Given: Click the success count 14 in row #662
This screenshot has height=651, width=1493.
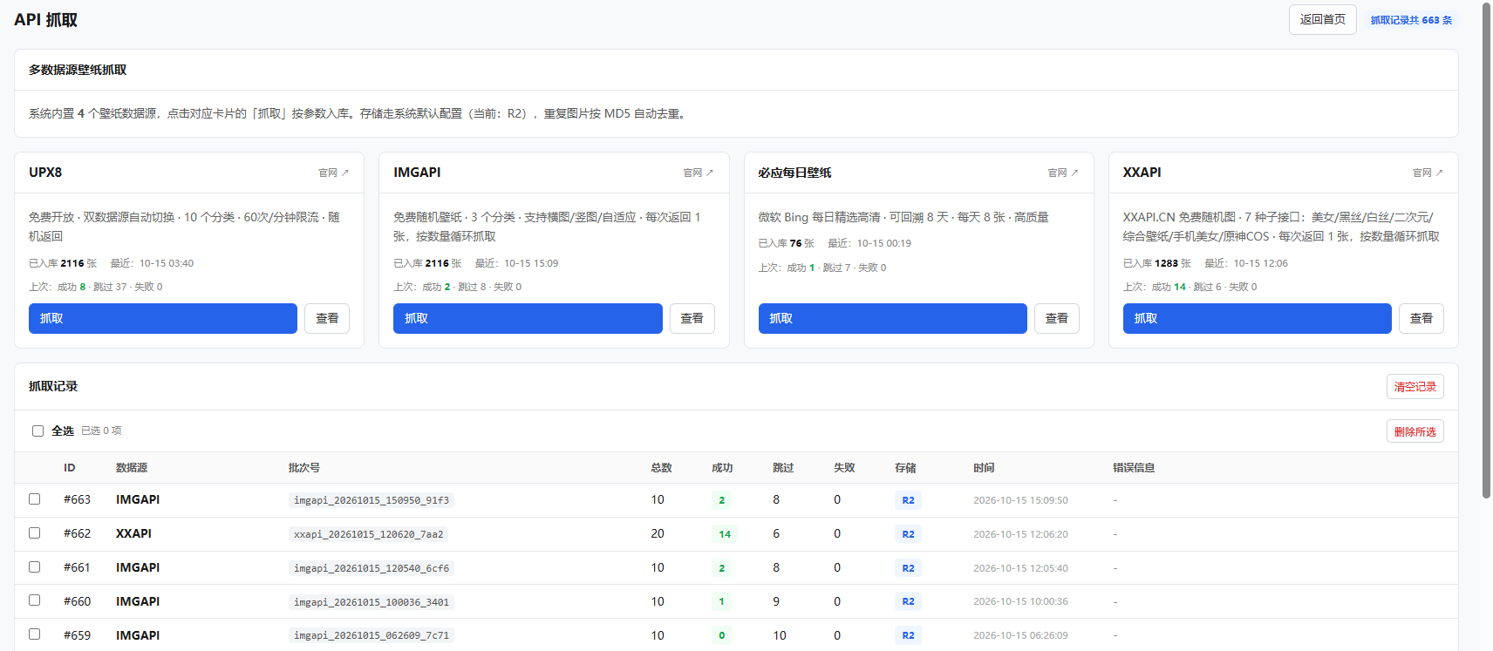Looking at the screenshot, I should point(725,534).
